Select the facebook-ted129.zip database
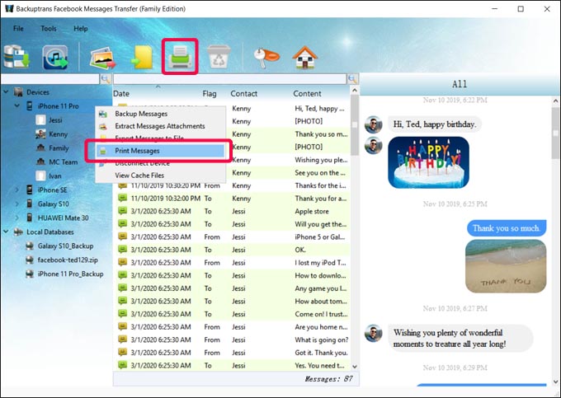 pyautogui.click(x=68, y=260)
